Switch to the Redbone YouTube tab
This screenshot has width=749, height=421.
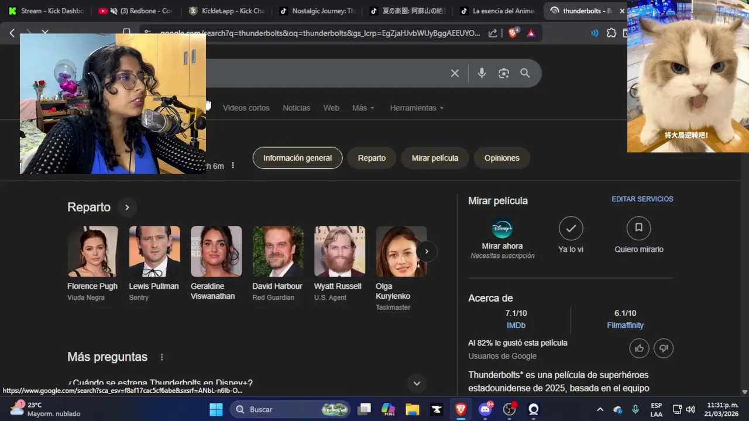pyautogui.click(x=136, y=11)
